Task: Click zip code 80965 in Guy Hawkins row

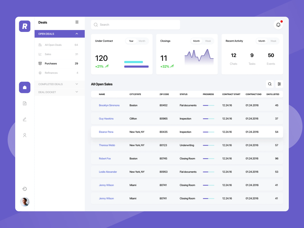Action: [164, 119]
